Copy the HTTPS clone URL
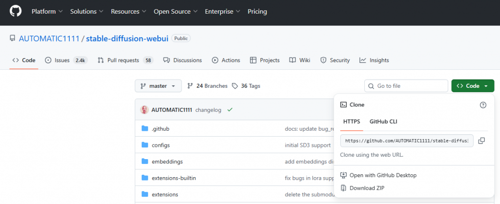 [x=481, y=141]
